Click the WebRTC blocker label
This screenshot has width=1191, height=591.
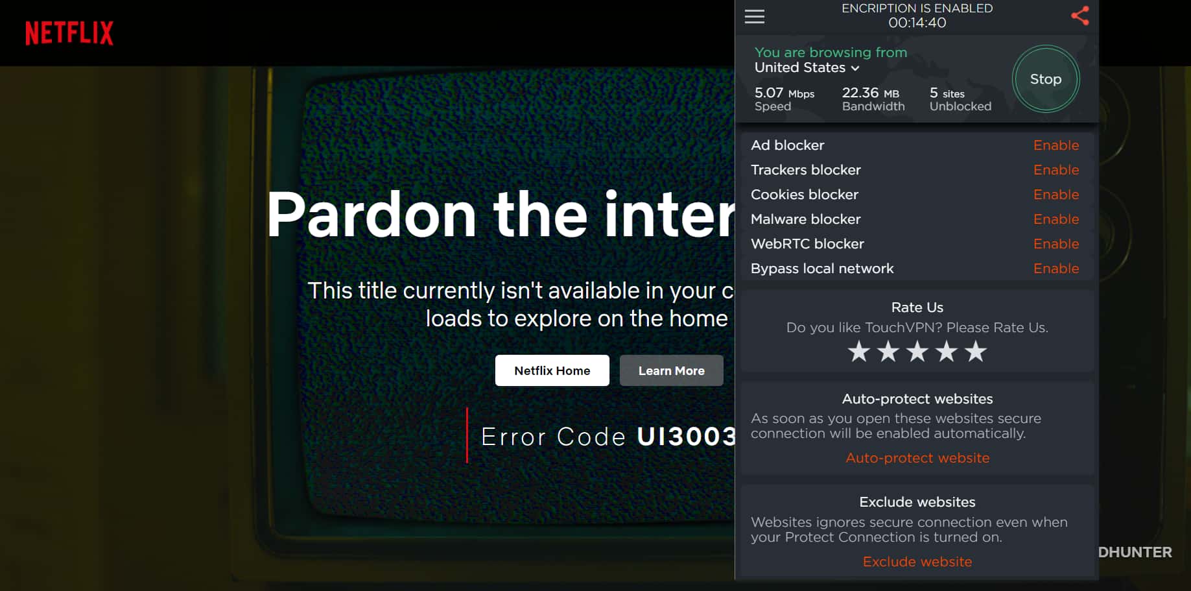pos(808,244)
